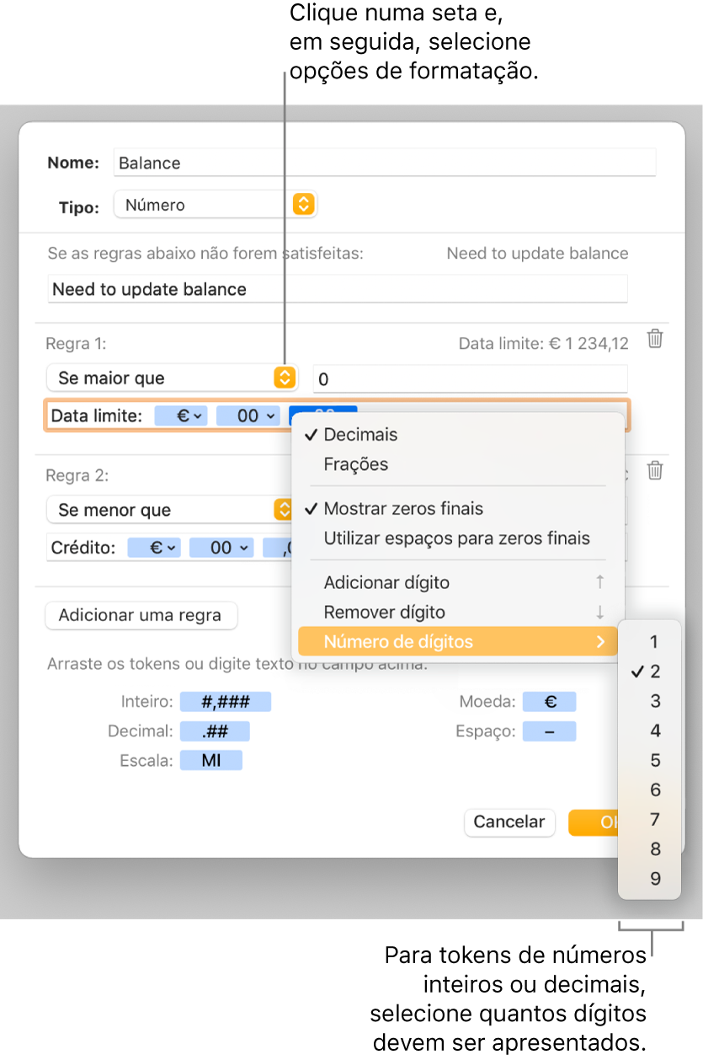Pick 9 digits in the submenu
Viewport: 703px width, 1060px height.
650,879
